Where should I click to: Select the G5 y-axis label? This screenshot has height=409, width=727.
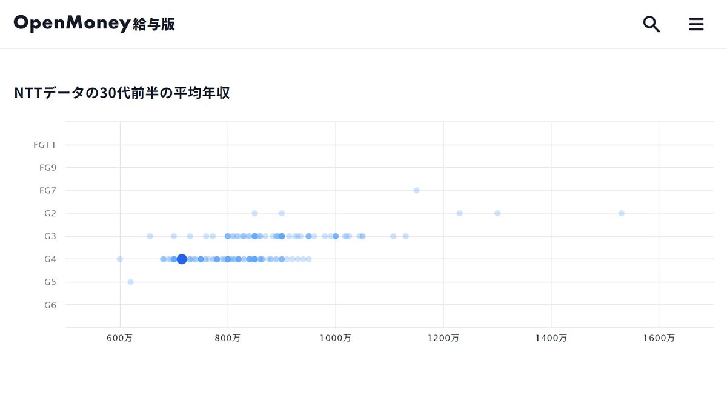50,282
